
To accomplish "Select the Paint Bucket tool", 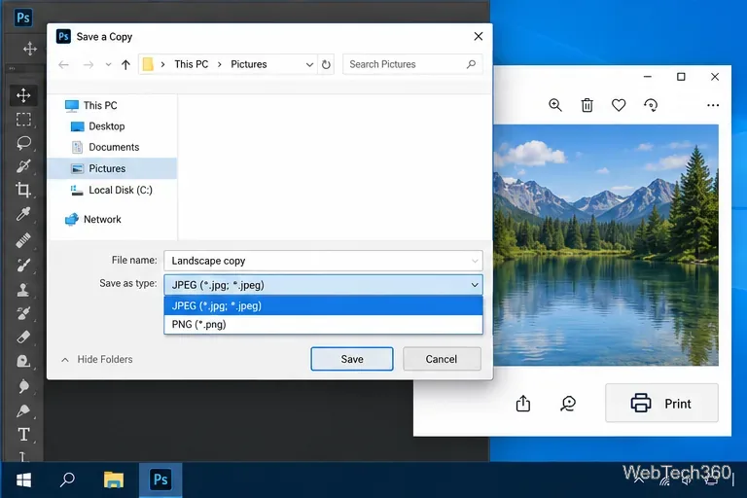I will pyautogui.click(x=23, y=361).
